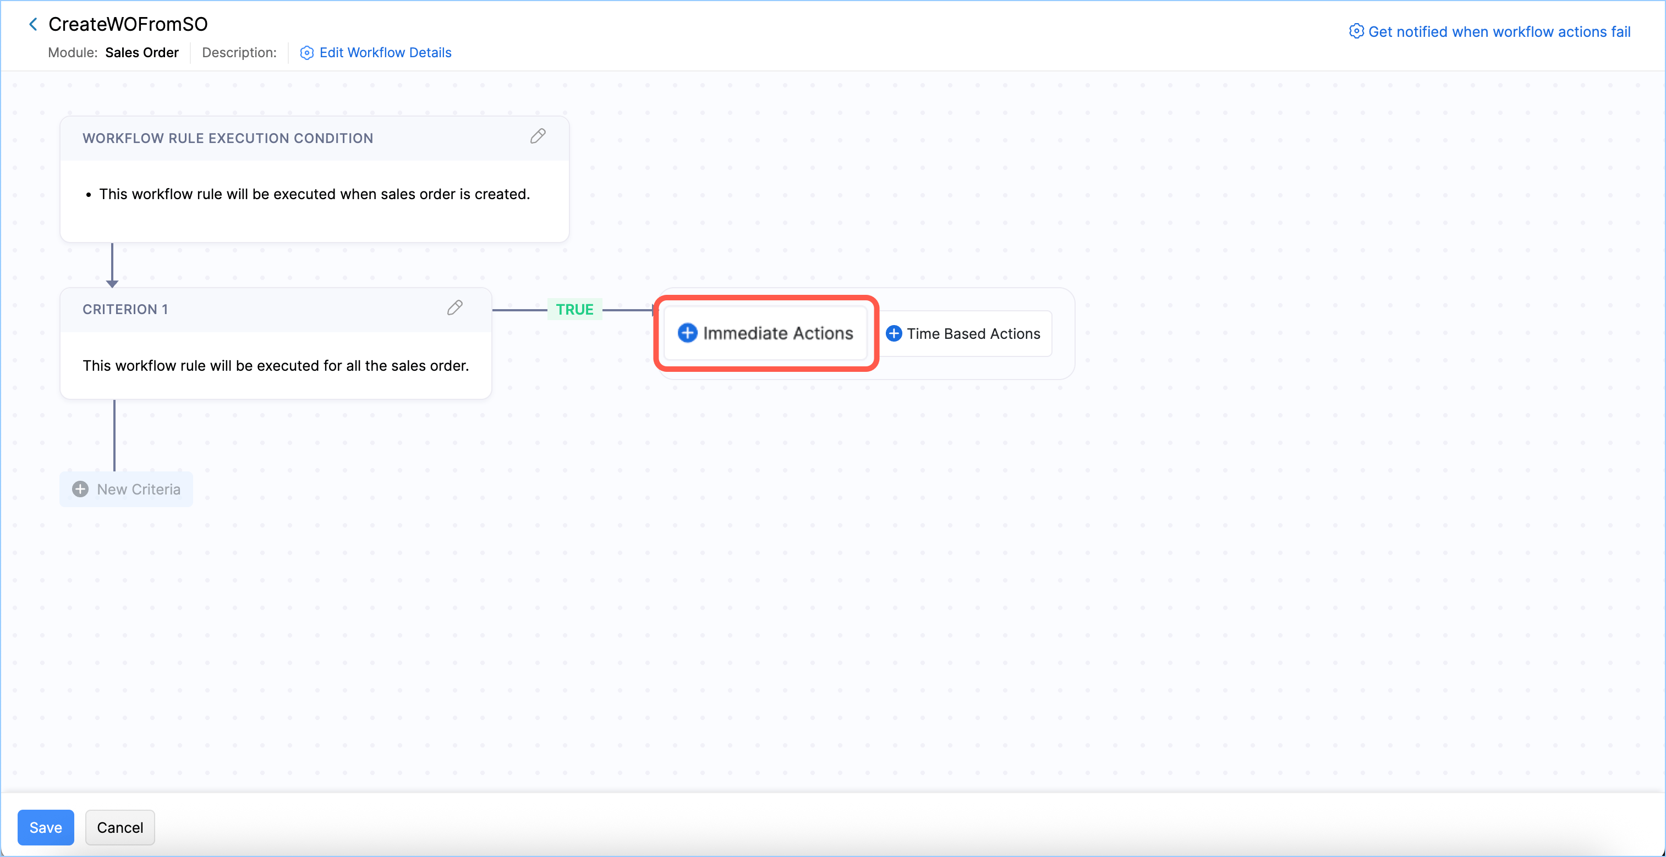Add Time Based Actions to criterion
This screenshot has height=857, width=1666.
[x=973, y=333]
